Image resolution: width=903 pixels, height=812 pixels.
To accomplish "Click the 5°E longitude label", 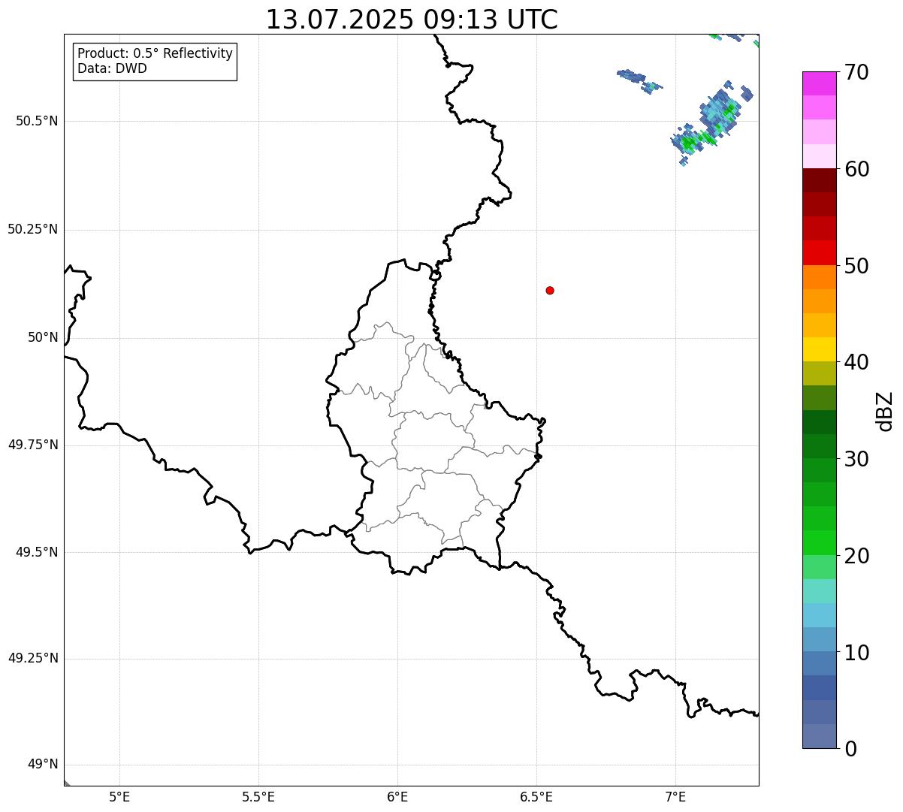I will tap(119, 796).
